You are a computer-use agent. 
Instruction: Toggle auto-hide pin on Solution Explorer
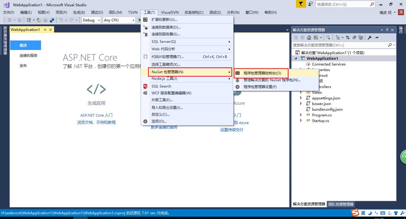[x=387, y=30]
